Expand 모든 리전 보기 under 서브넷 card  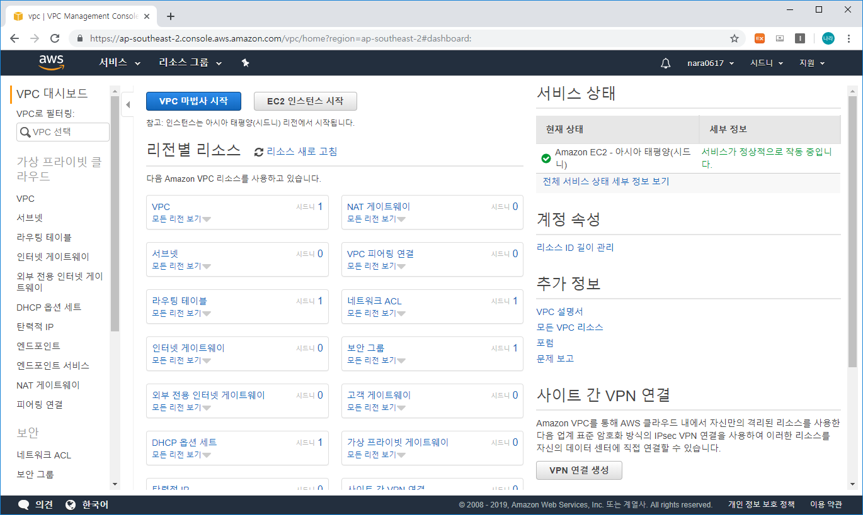(181, 266)
